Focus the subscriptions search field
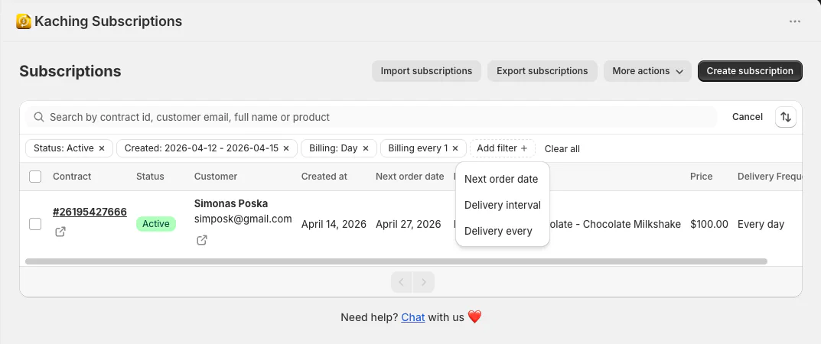 (x=371, y=117)
